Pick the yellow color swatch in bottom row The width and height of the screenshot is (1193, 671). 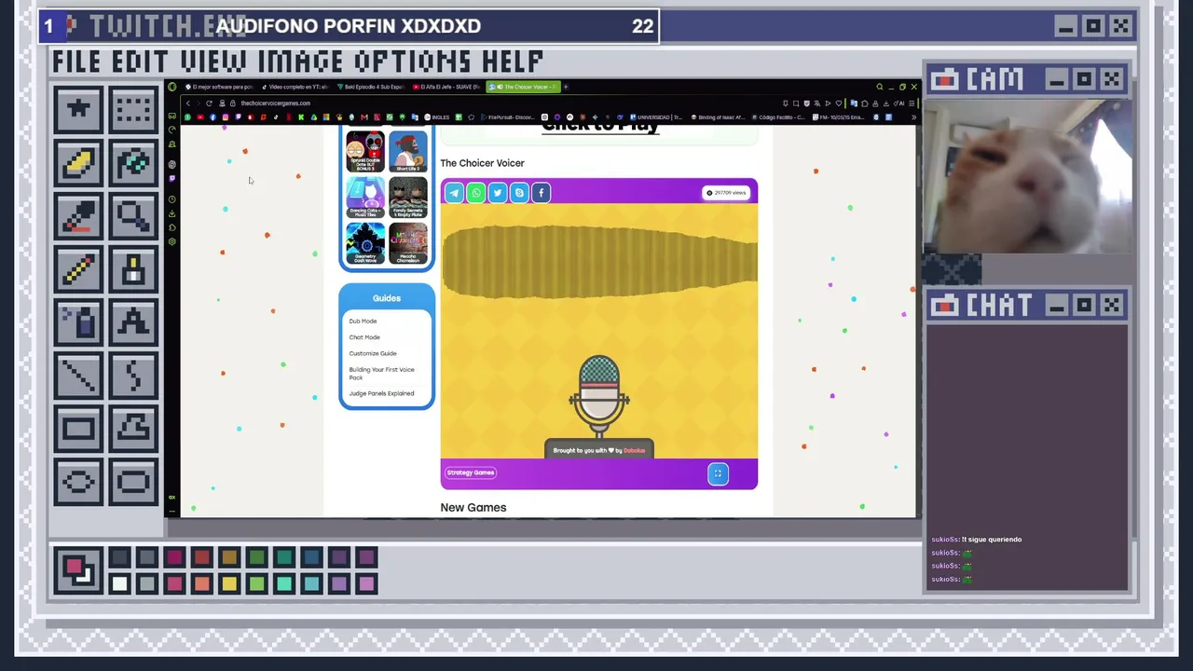click(x=229, y=584)
